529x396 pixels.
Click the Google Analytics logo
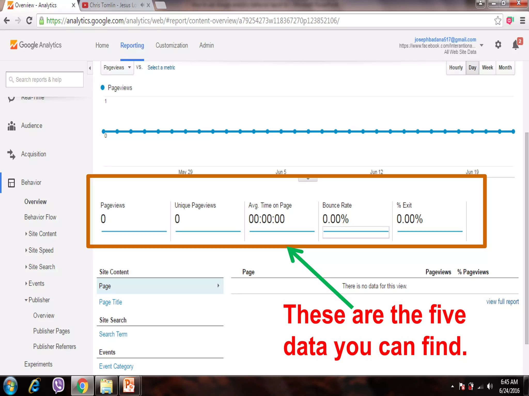tap(36, 45)
